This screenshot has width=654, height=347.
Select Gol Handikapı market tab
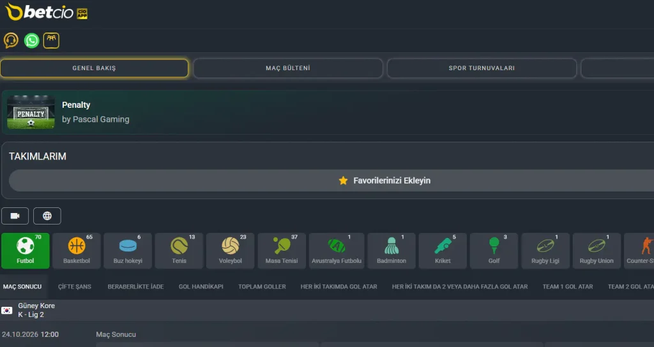point(201,286)
